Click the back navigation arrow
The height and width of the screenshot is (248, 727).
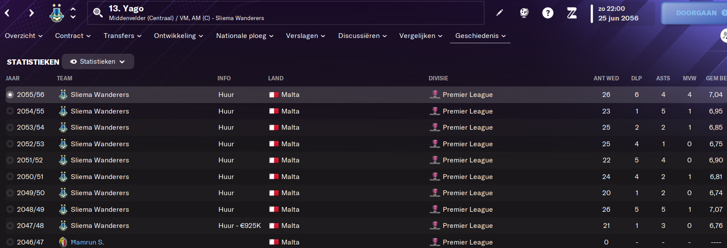coord(7,13)
